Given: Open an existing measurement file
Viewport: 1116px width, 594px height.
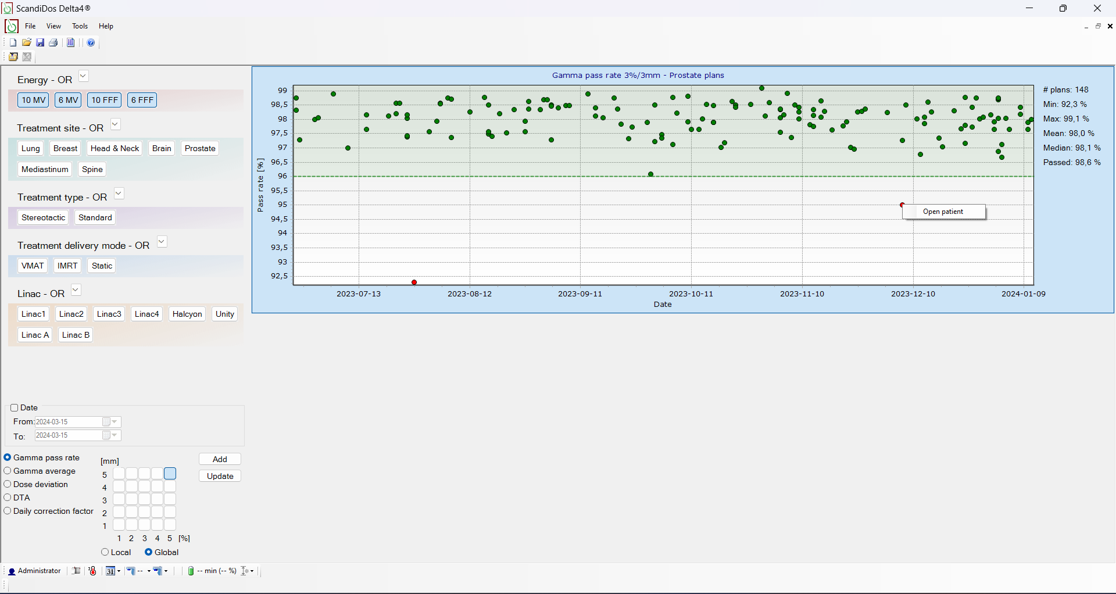Looking at the screenshot, I should (x=26, y=42).
